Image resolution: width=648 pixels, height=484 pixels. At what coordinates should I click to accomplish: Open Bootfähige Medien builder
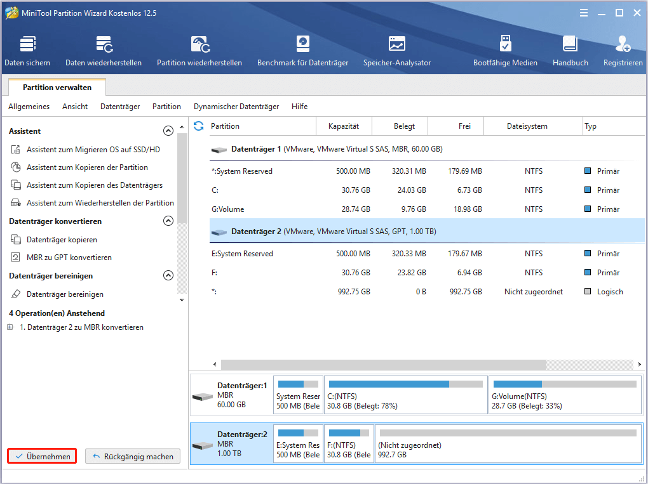(505, 51)
